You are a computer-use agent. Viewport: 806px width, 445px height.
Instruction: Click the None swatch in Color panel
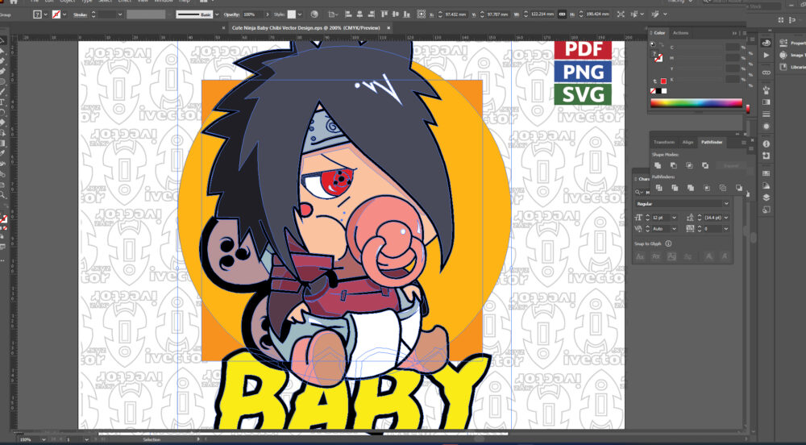tap(653, 91)
